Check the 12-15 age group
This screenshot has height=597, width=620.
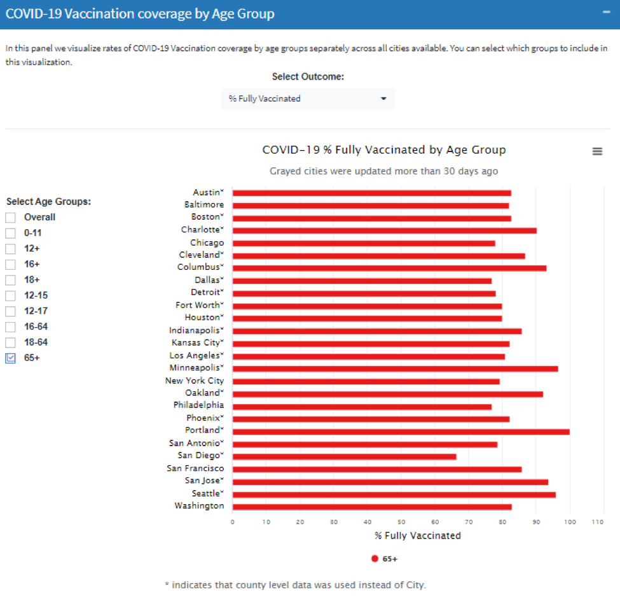pos(10,295)
